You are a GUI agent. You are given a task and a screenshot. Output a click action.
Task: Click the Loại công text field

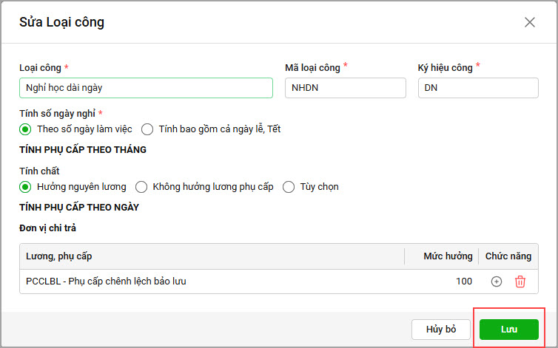pos(146,88)
